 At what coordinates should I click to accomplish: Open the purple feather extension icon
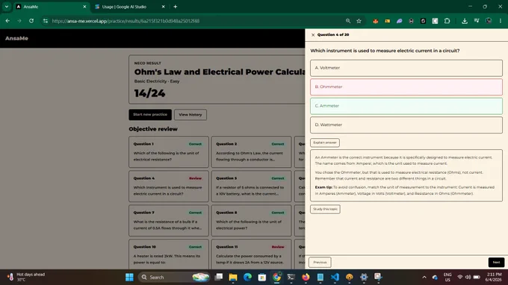coord(400,21)
